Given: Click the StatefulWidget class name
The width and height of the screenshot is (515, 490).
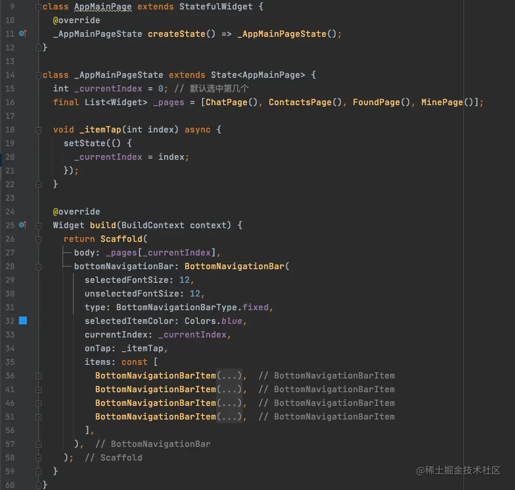Looking at the screenshot, I should tap(216, 7).
